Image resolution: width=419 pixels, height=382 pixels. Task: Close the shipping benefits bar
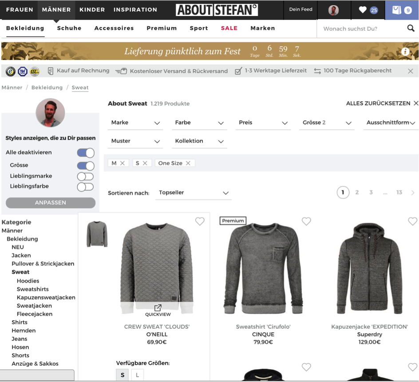411,71
